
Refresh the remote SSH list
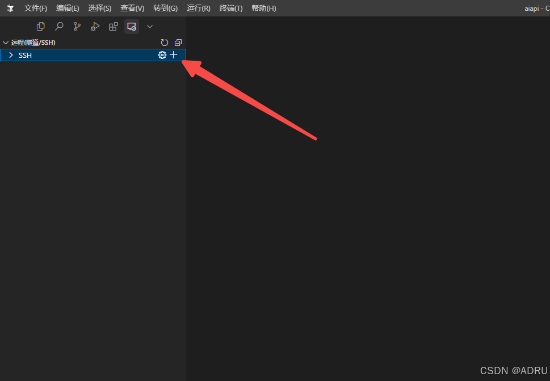pos(164,43)
